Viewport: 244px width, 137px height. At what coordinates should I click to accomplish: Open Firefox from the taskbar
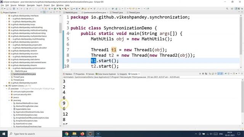point(82,134)
